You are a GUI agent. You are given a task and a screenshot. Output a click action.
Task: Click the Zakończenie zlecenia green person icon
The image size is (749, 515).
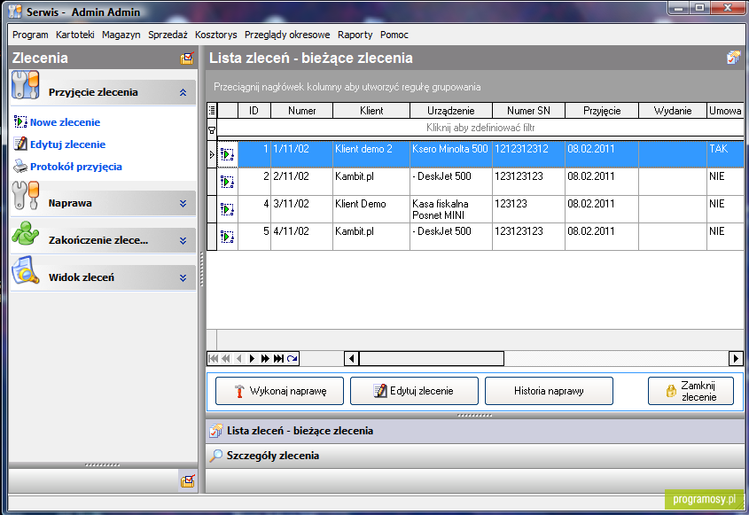[26, 233]
